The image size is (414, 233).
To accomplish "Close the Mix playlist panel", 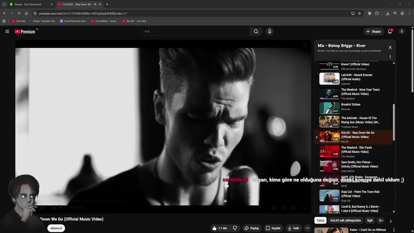I will point(390,48).
